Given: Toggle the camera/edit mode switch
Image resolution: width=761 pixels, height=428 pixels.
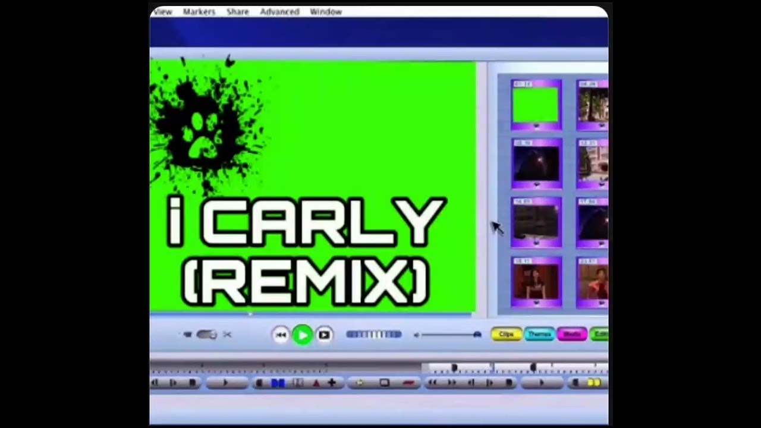Looking at the screenshot, I should (x=207, y=335).
